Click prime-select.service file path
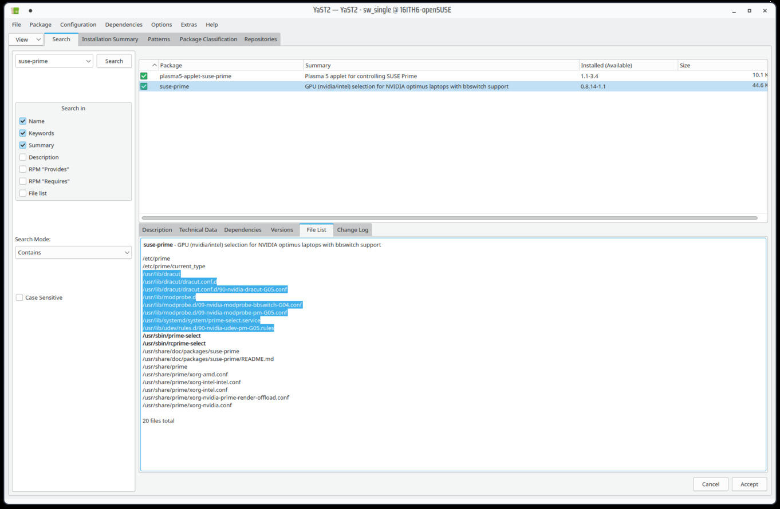 coord(201,320)
